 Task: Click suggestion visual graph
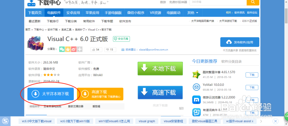click(x=147, y=121)
